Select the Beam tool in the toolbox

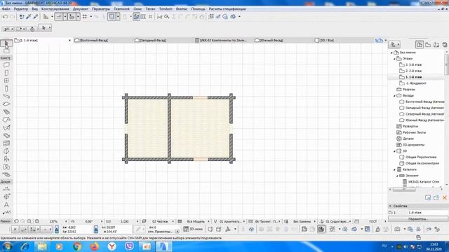6,97
